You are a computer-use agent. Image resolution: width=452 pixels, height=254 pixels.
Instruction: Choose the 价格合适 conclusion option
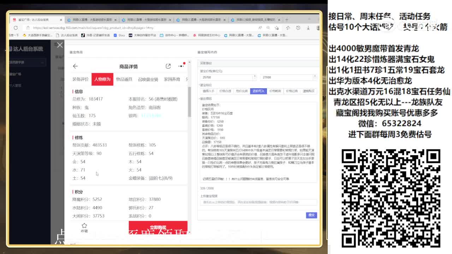225,91
